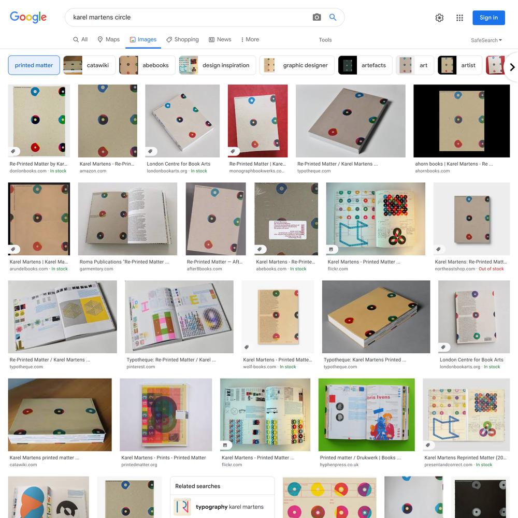
Task: Switch to the Shopping tab
Action: (x=182, y=40)
